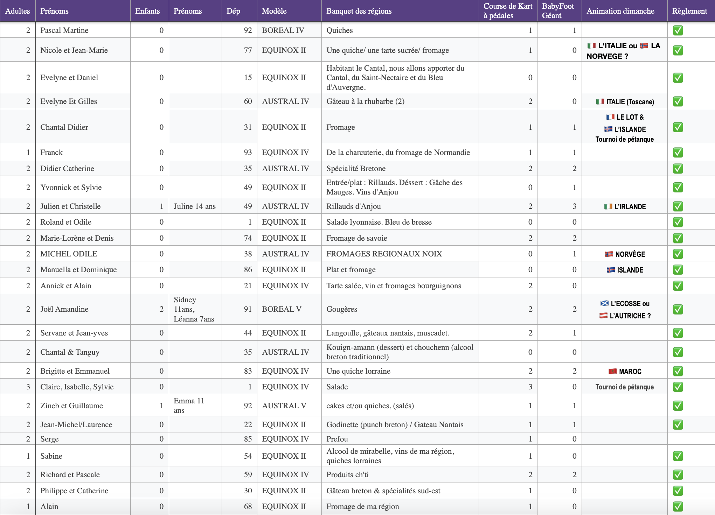Screen dimensions: 715x515
Task: Click the Enfants column header
Action: coord(150,11)
